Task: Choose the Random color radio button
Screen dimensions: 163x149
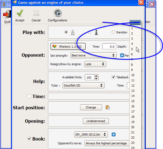Action: [x=113, y=32]
